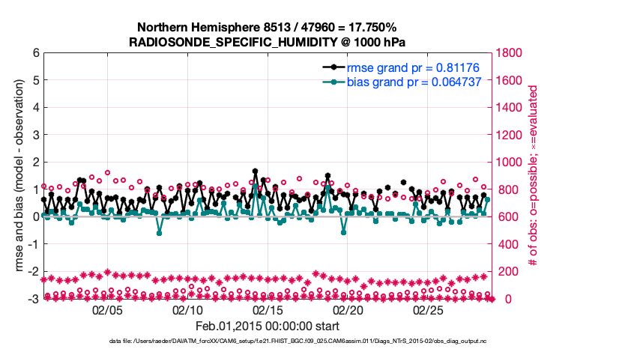
Task: Click the right axis label # of obs
Action: click(x=533, y=175)
